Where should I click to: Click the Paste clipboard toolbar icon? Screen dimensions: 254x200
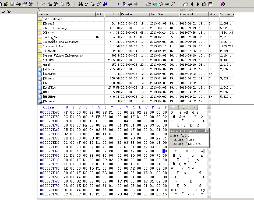[x=56, y=4]
